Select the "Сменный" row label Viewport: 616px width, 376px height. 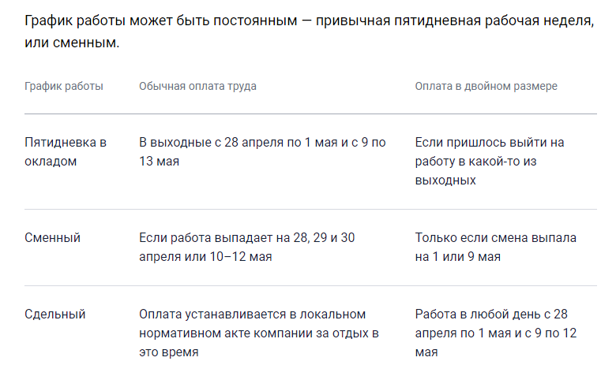click(x=53, y=238)
